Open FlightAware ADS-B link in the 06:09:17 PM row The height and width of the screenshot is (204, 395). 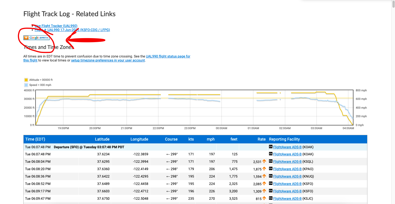(x=287, y=191)
